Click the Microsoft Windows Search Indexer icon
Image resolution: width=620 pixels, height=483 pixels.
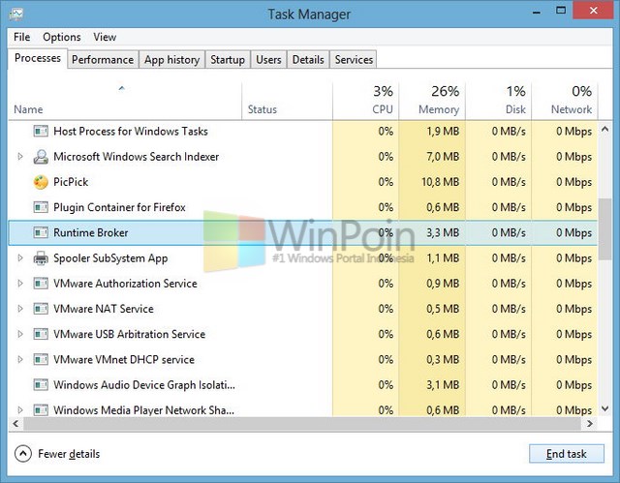click(x=41, y=157)
